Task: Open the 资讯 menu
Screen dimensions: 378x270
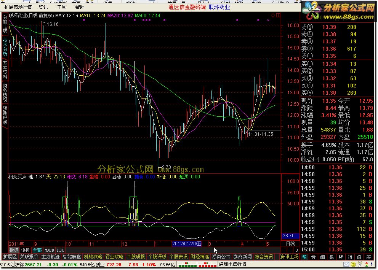Action: pos(43,7)
